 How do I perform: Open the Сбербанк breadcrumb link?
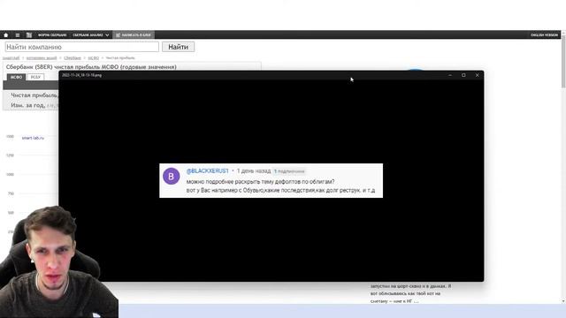coord(73,58)
